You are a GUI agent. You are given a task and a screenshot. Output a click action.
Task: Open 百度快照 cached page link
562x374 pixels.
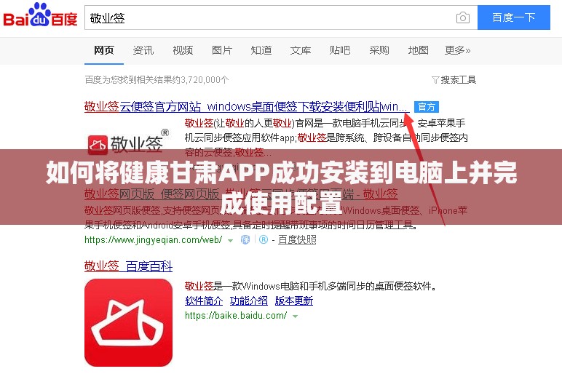pyautogui.click(x=297, y=239)
